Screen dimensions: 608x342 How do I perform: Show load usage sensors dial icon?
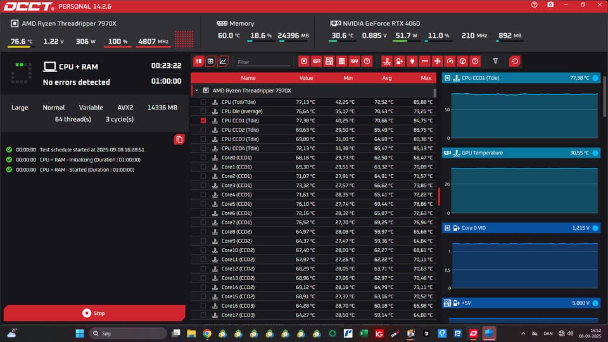462,61
